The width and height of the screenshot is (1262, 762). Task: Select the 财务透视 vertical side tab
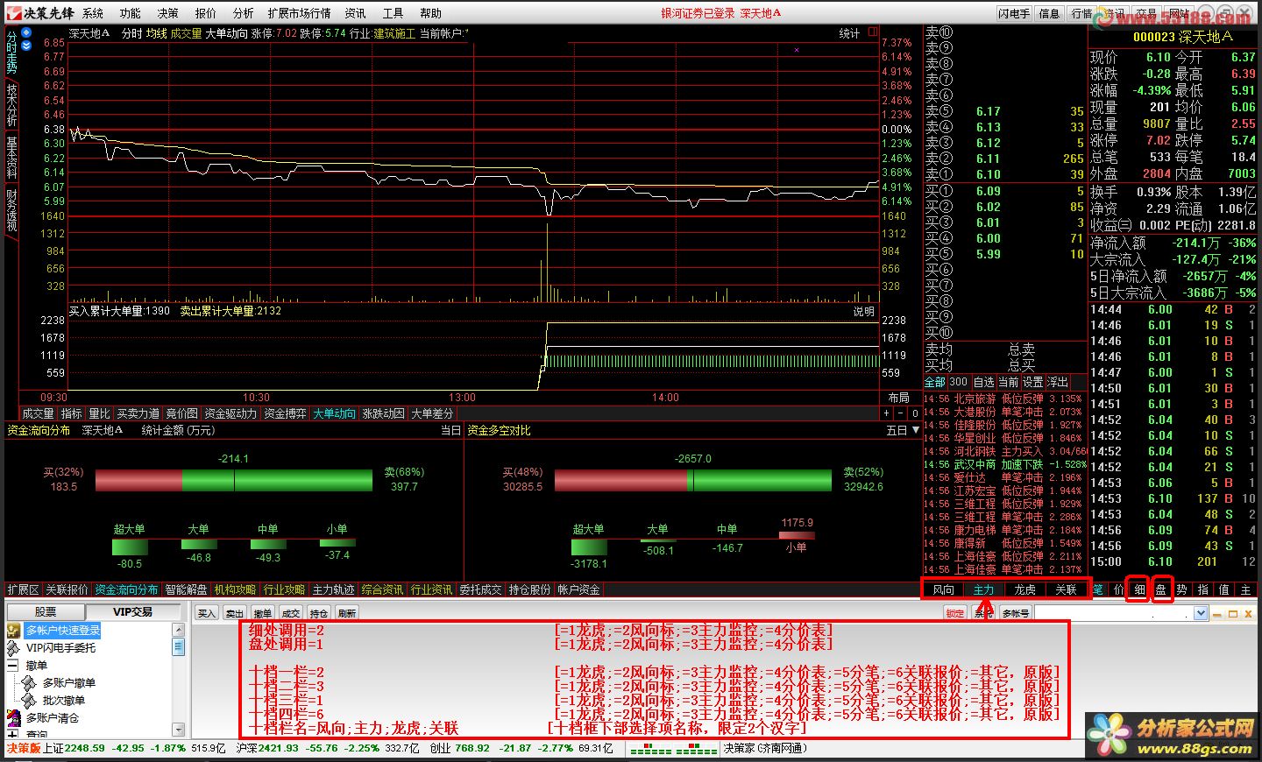click(12, 212)
